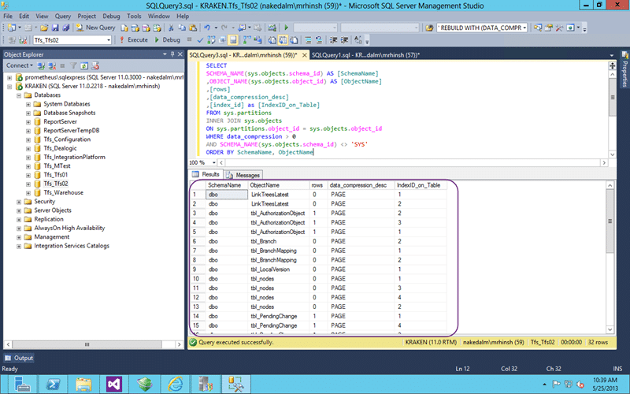Execute the current query

(134, 40)
